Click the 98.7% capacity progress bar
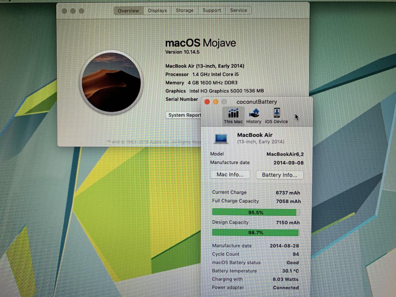Image resolution: width=396 pixels, height=297 pixels. (x=256, y=233)
